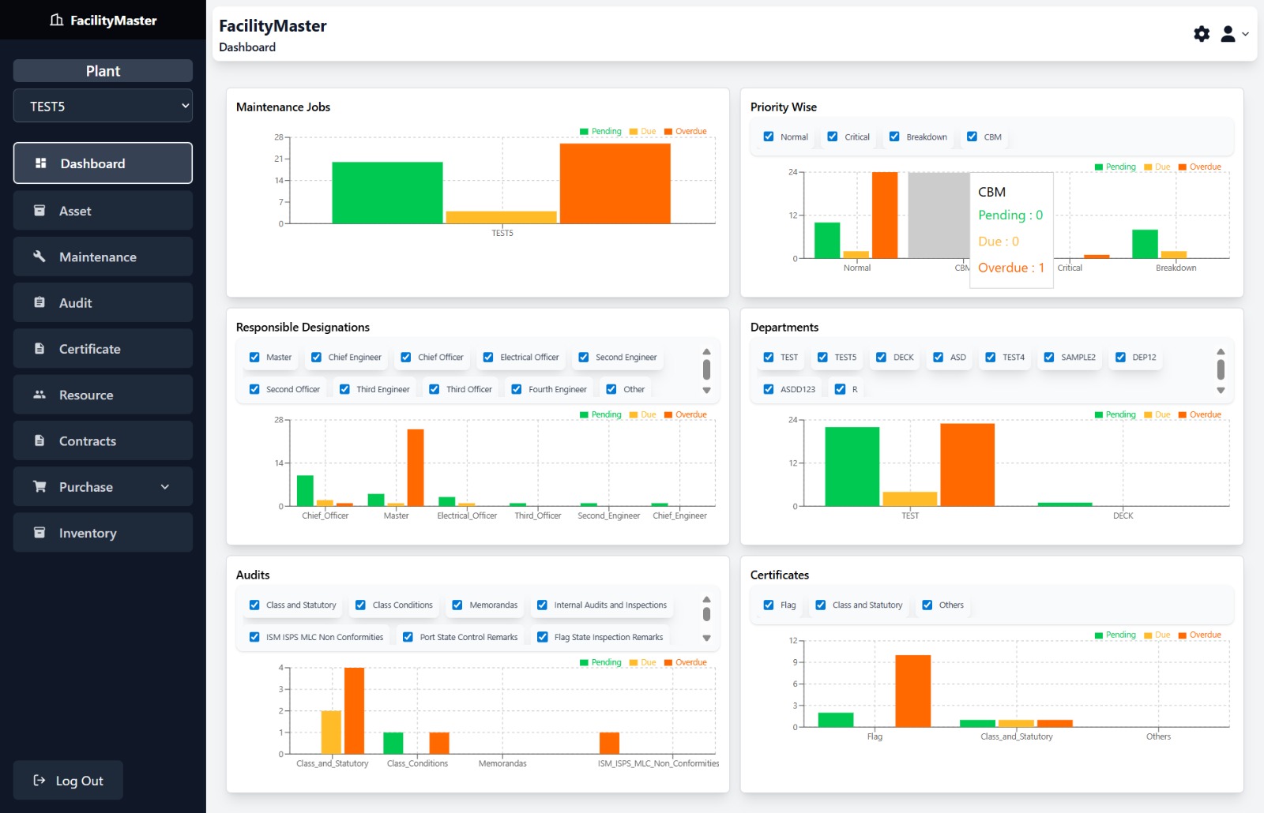The image size is (1264, 813).
Task: Expand the Purchase submenu chevron
Action: (x=165, y=487)
